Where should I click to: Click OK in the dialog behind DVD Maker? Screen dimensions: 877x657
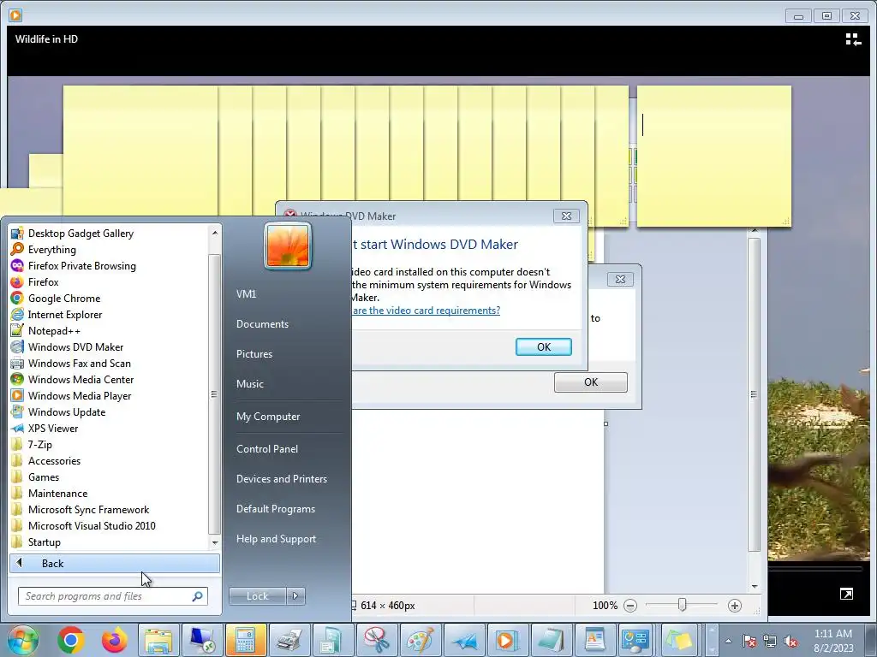591,382
